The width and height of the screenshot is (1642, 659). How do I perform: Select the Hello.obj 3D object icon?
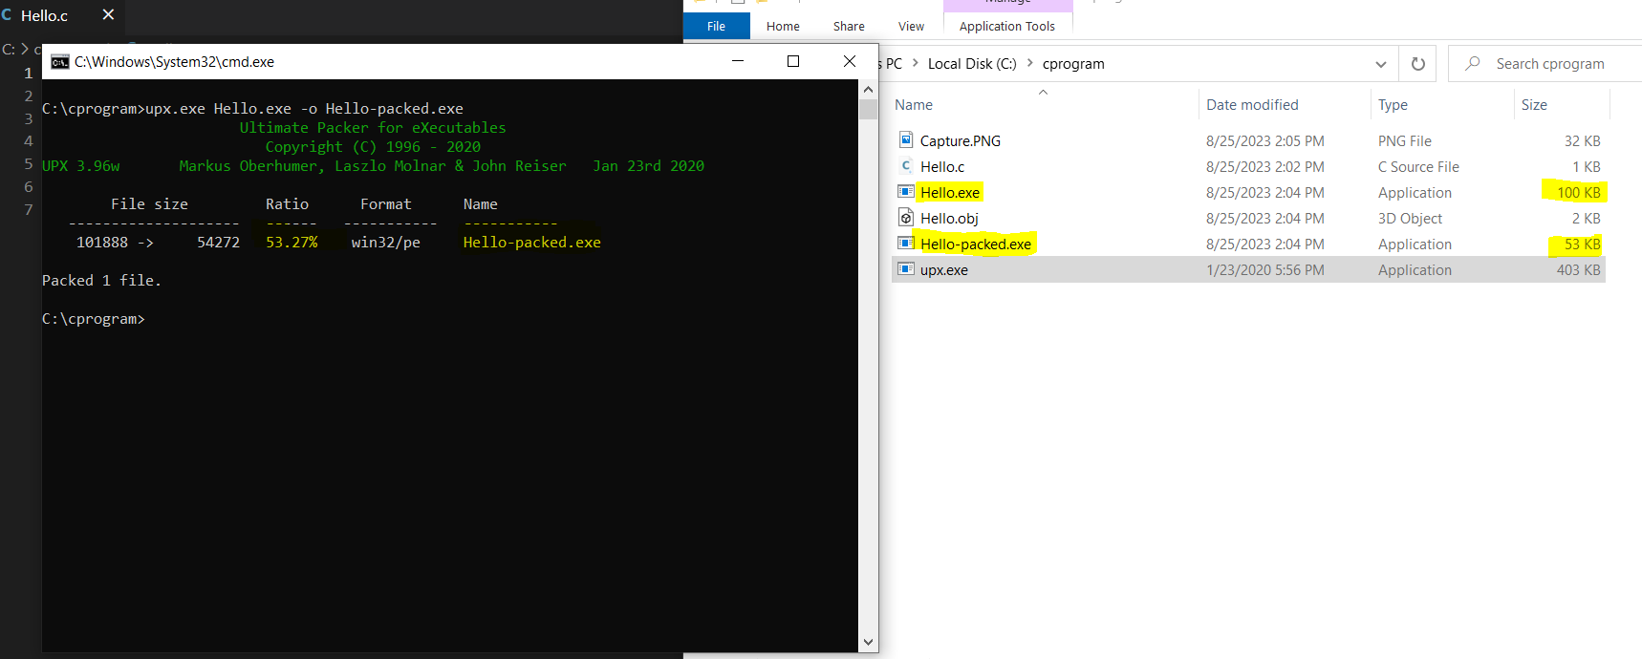pyautogui.click(x=906, y=218)
